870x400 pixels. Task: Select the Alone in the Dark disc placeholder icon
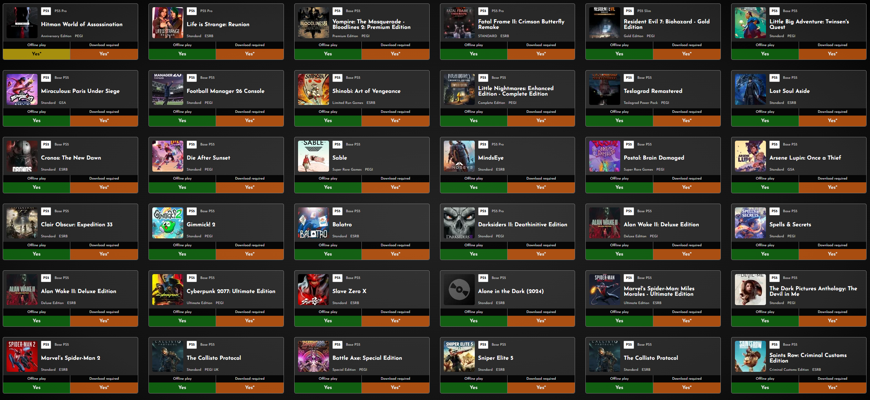pos(459,290)
